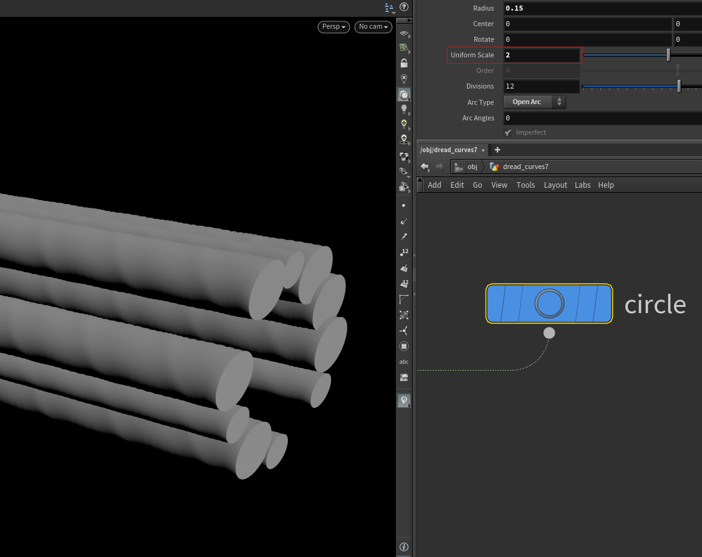Toggle the padlock camera lock icon
Image resolution: width=702 pixels, height=557 pixels.
pyautogui.click(x=404, y=63)
